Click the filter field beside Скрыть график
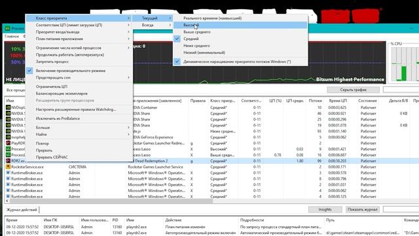419x236 pixels. (401, 90)
